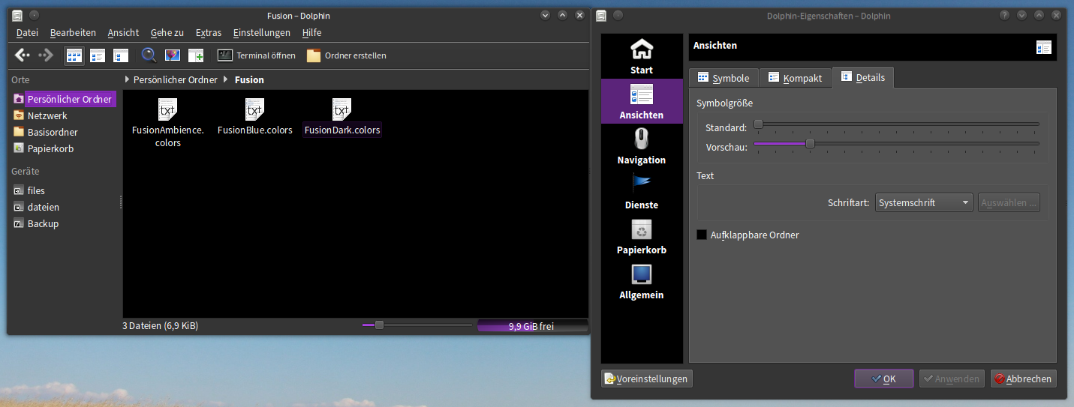Screen dimensions: 1074x407
Task: Open the Gehe zu menu
Action: click(x=167, y=32)
